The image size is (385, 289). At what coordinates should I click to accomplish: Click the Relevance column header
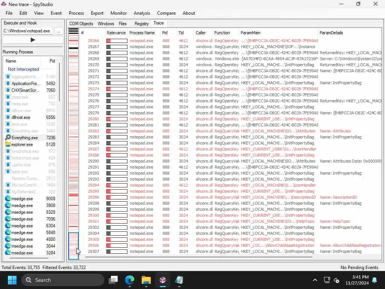click(x=116, y=33)
